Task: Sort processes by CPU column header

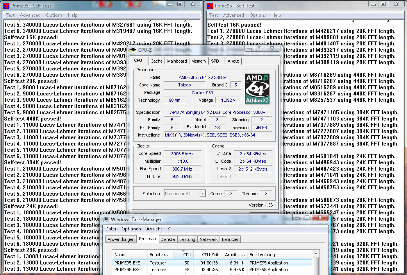Action: 184,255
